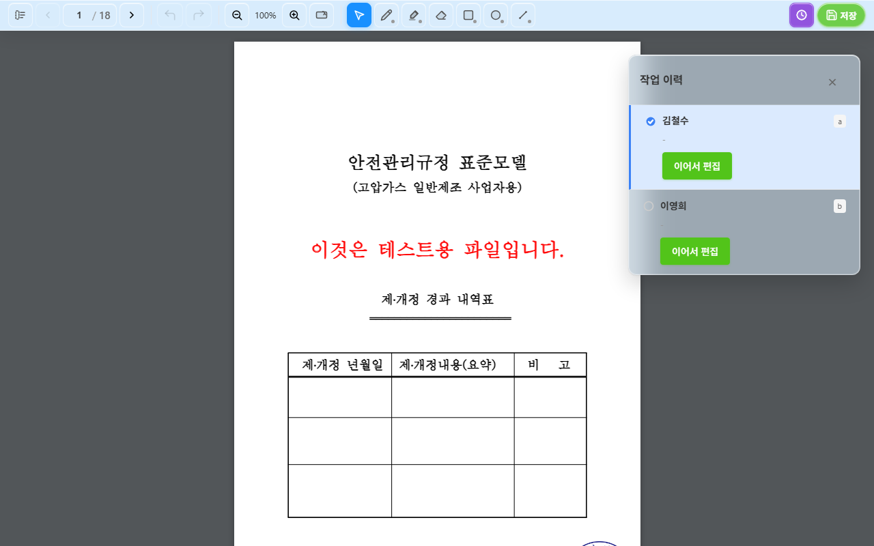Select the 김철수 history radio button
The width and height of the screenshot is (874, 546).
click(x=650, y=121)
